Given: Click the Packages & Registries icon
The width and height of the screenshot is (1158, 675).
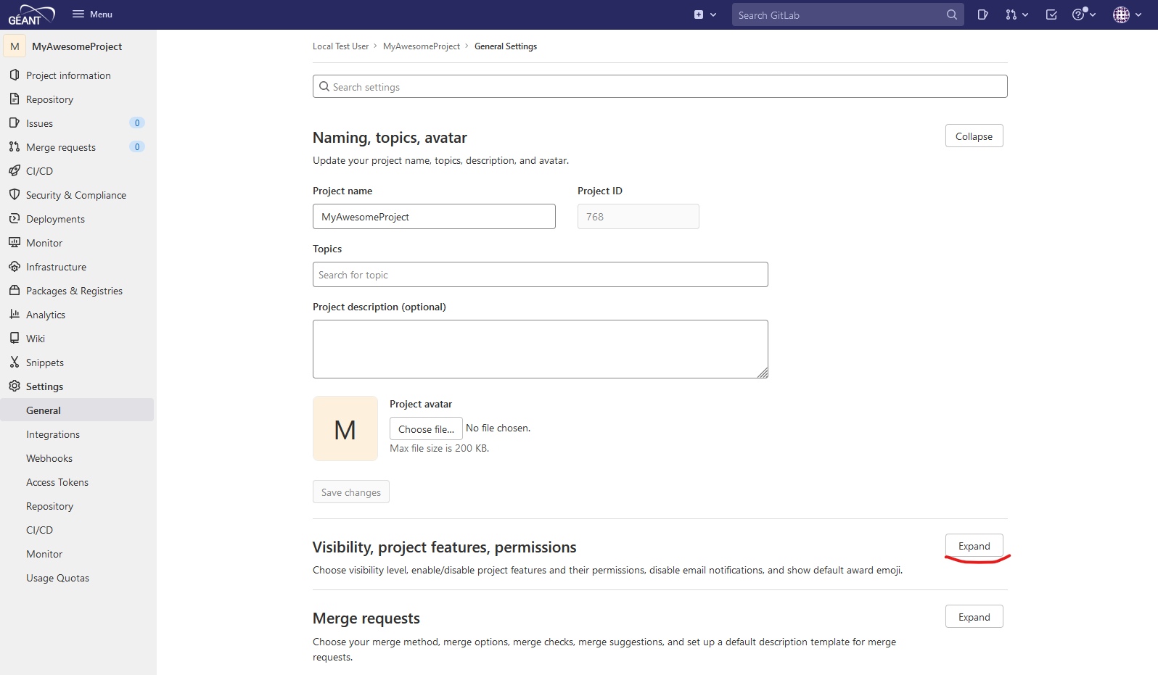Looking at the screenshot, I should pyautogui.click(x=15, y=291).
